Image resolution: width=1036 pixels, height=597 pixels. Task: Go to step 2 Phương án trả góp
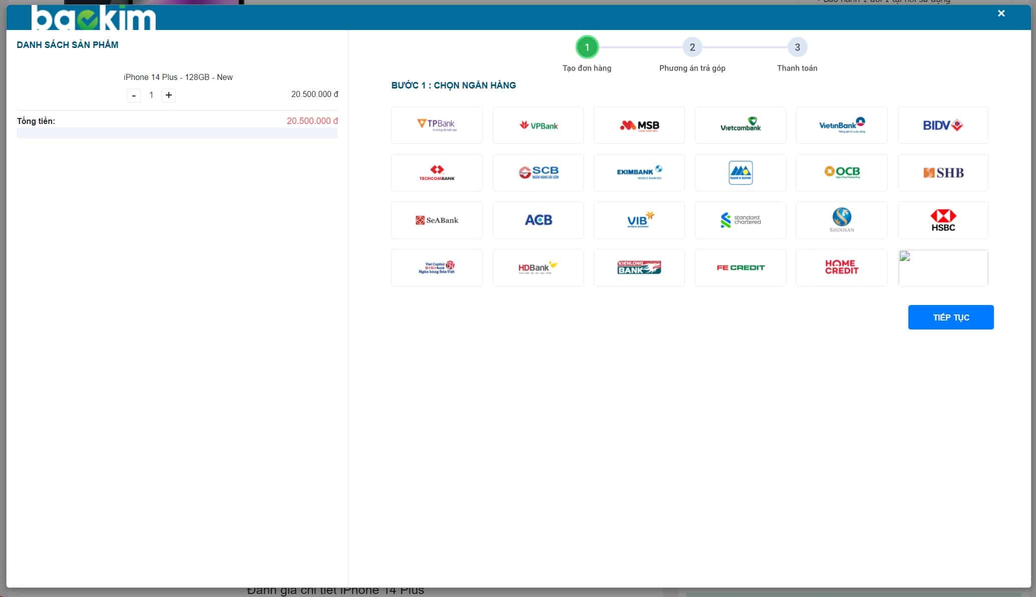(692, 47)
